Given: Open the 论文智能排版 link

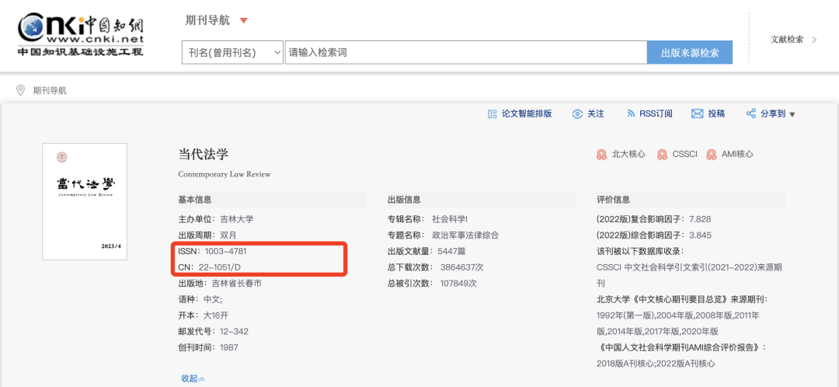Looking at the screenshot, I should pyautogui.click(x=527, y=113).
